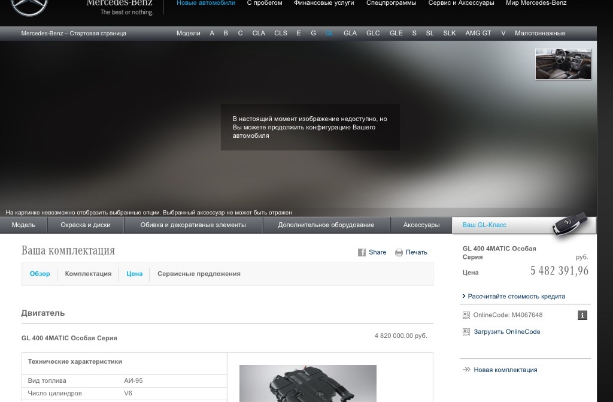Select the SLK model
This screenshot has height=402, width=613.
point(450,34)
